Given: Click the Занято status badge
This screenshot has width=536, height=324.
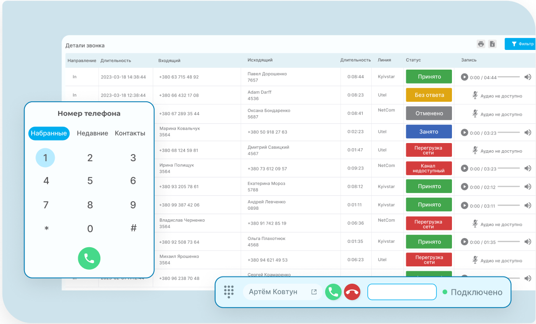Looking at the screenshot, I should pos(428,132).
